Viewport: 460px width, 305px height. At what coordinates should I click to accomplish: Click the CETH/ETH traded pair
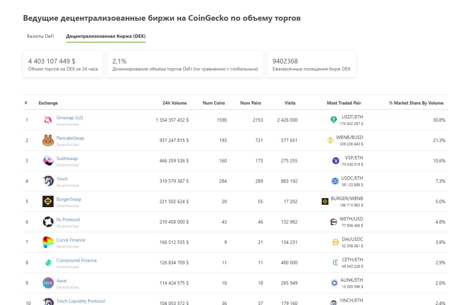pos(352,260)
